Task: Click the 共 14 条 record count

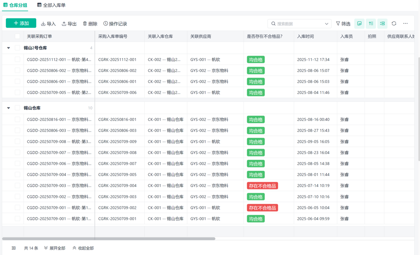Action: 31,248
